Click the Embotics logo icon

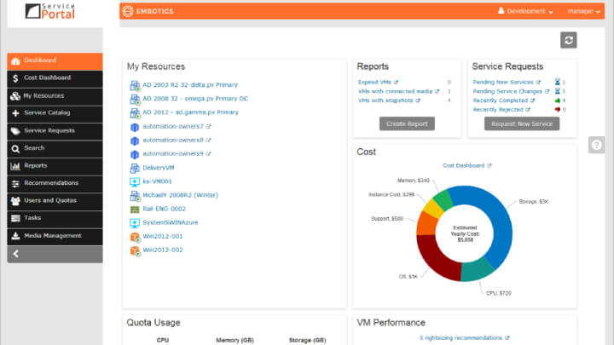pos(128,11)
